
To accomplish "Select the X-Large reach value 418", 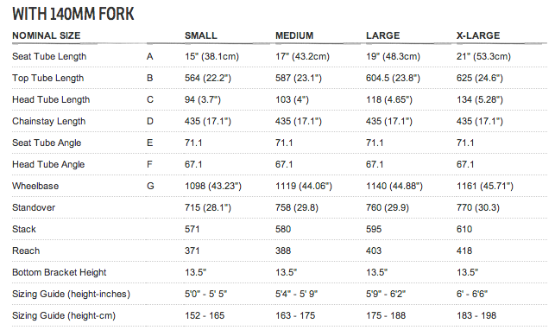I will click(x=464, y=251).
